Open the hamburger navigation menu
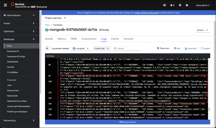The width and height of the screenshot is (216, 128). coord(5,5)
